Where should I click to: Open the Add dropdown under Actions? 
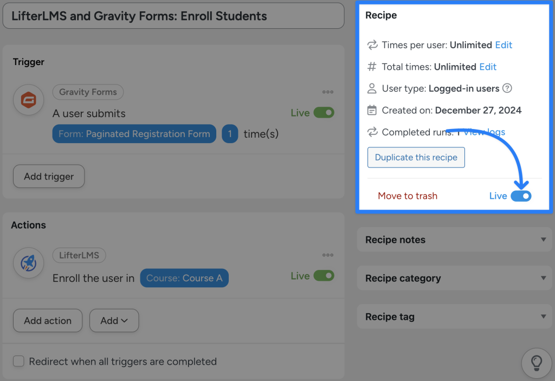coord(114,320)
